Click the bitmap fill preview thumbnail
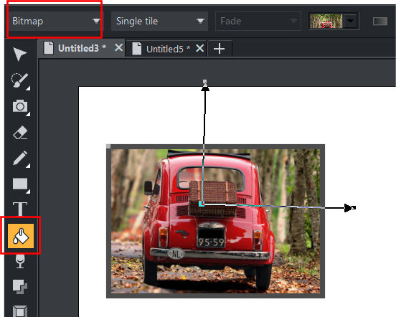Screen dimensions: 396x317 pyautogui.click(x=326, y=21)
